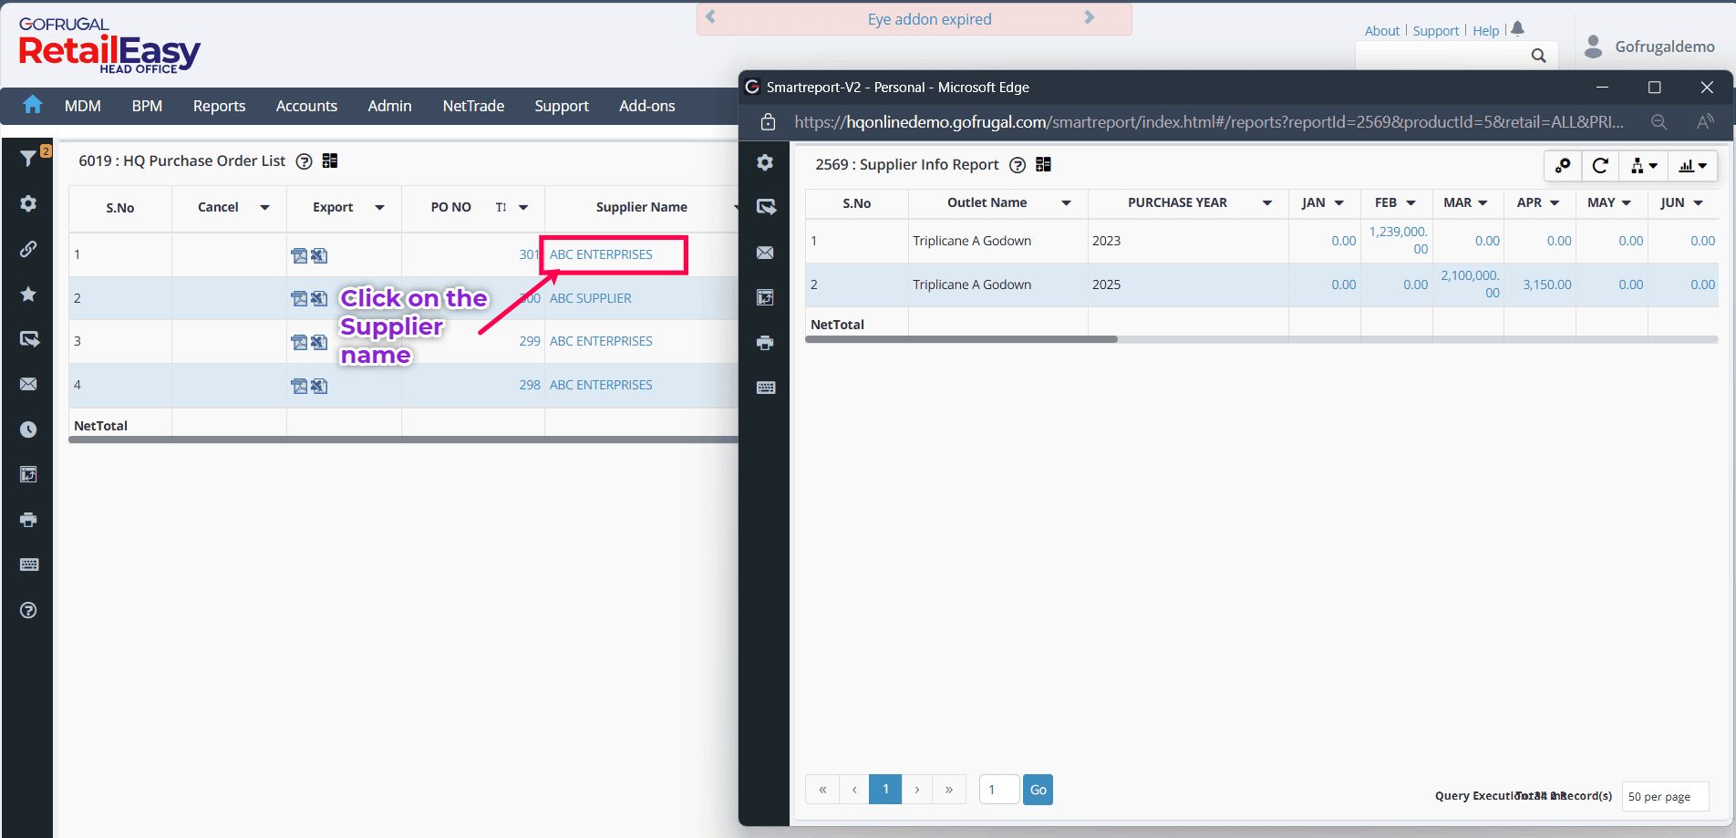Jump to last page in Supplier Info pagination

(x=949, y=790)
